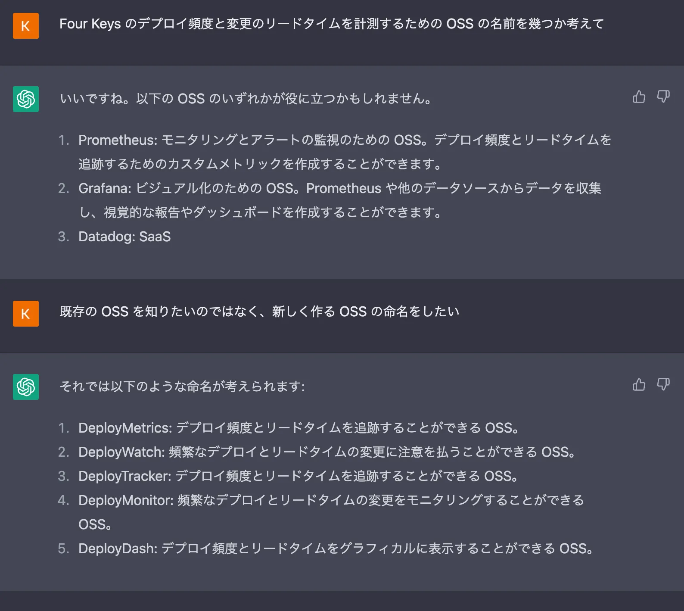Click the thumbs down on the naming suggestions response

pyautogui.click(x=663, y=385)
